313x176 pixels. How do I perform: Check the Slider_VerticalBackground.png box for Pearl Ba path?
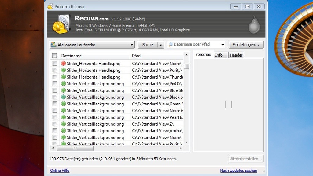point(55,117)
